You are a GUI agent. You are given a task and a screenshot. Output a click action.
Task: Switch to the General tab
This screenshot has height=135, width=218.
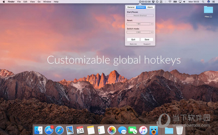131,7
